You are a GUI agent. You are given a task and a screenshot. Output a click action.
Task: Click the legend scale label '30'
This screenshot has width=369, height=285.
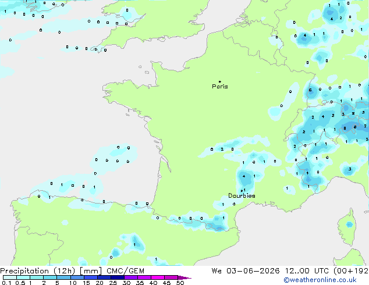pos(126,283)
